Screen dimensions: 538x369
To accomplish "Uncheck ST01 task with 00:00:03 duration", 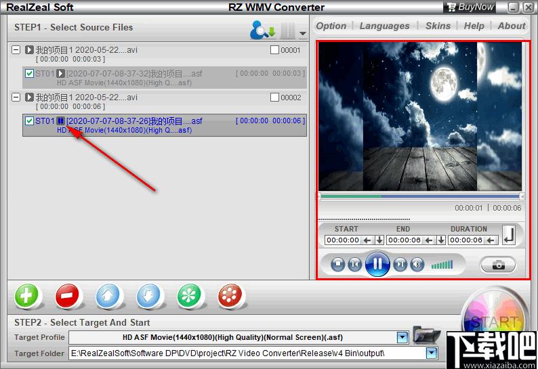I will pos(30,73).
